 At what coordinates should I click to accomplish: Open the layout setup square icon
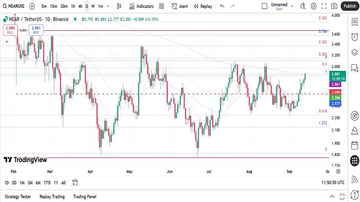(265, 6)
